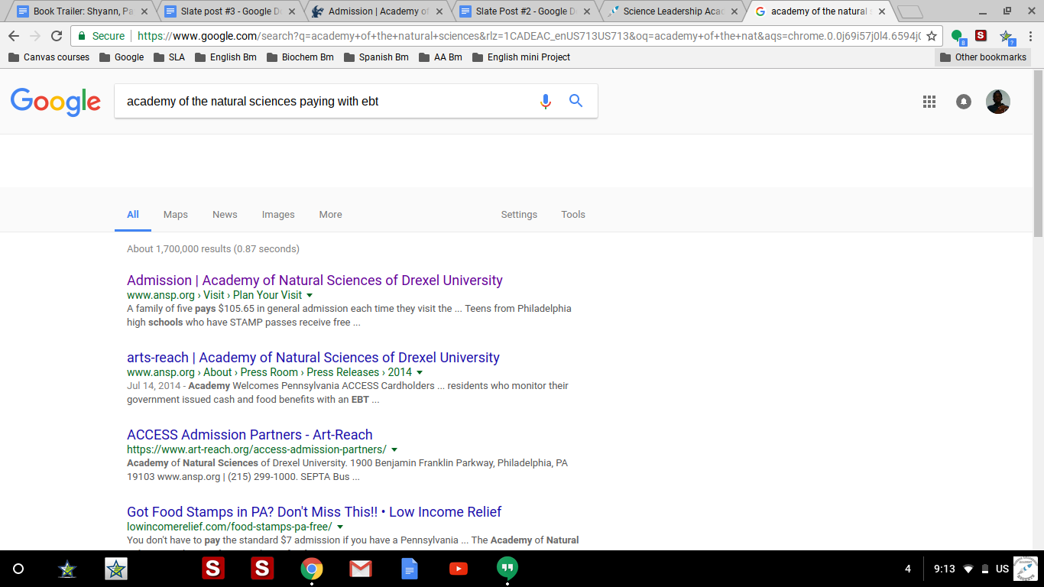Expand arrow next to Press Releases 2014
The width and height of the screenshot is (1044, 587).
pos(420,372)
